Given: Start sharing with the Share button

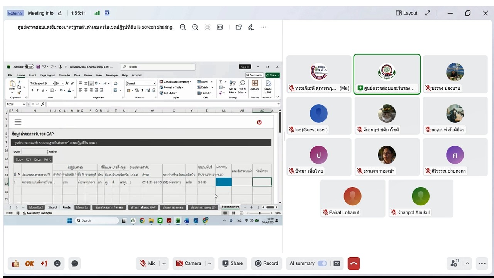Looking at the screenshot, I should point(232,263).
